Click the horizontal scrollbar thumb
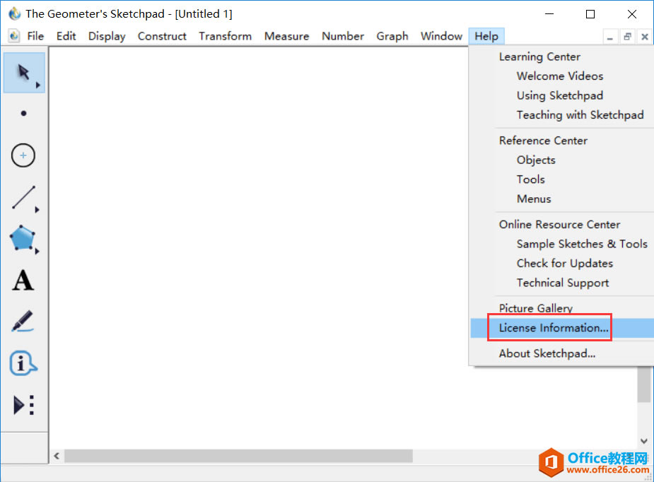Image resolution: width=654 pixels, height=482 pixels. (238, 456)
